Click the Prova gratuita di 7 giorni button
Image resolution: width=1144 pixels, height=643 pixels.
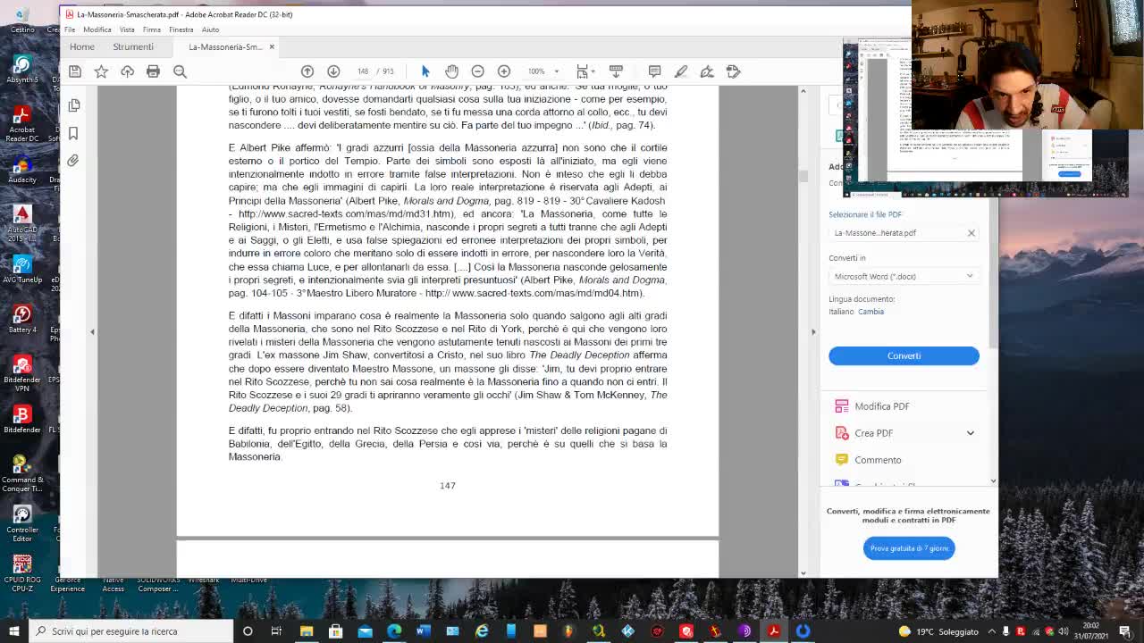tap(909, 548)
